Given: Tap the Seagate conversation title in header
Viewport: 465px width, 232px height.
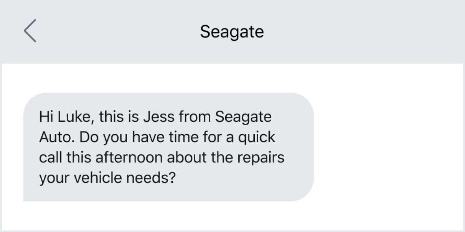Looking at the screenshot, I should [232, 31].
